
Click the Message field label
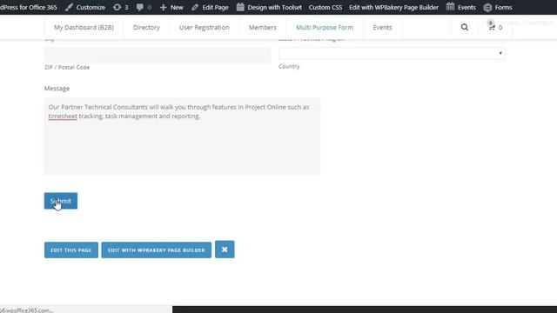tap(57, 89)
